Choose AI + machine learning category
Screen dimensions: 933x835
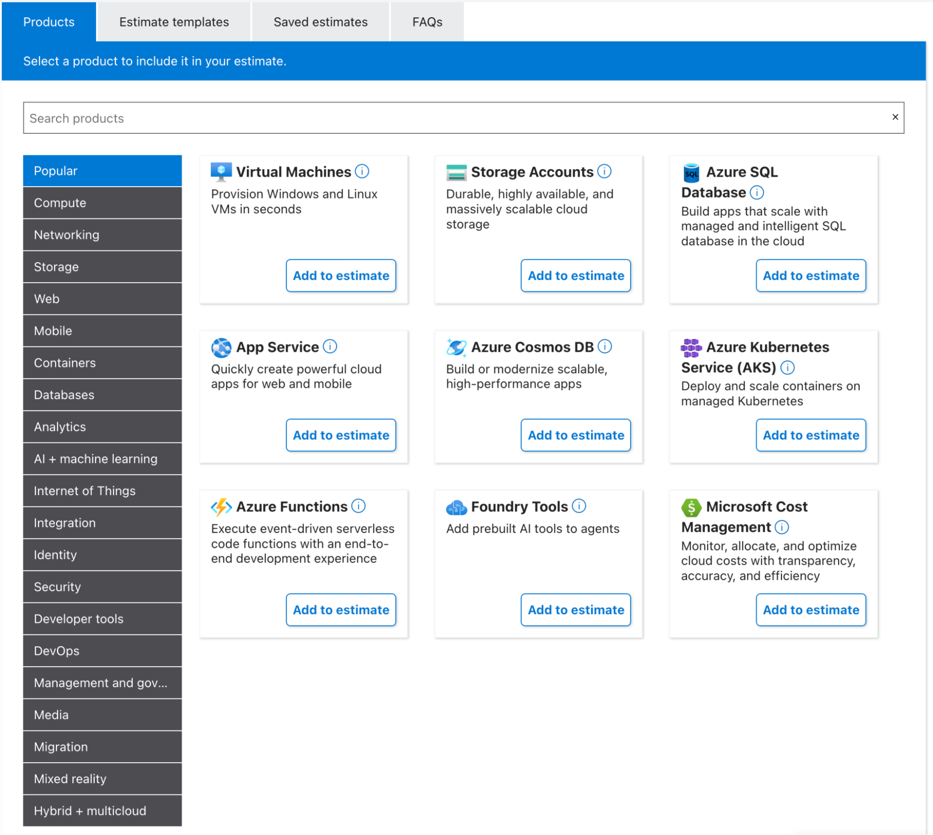point(102,459)
